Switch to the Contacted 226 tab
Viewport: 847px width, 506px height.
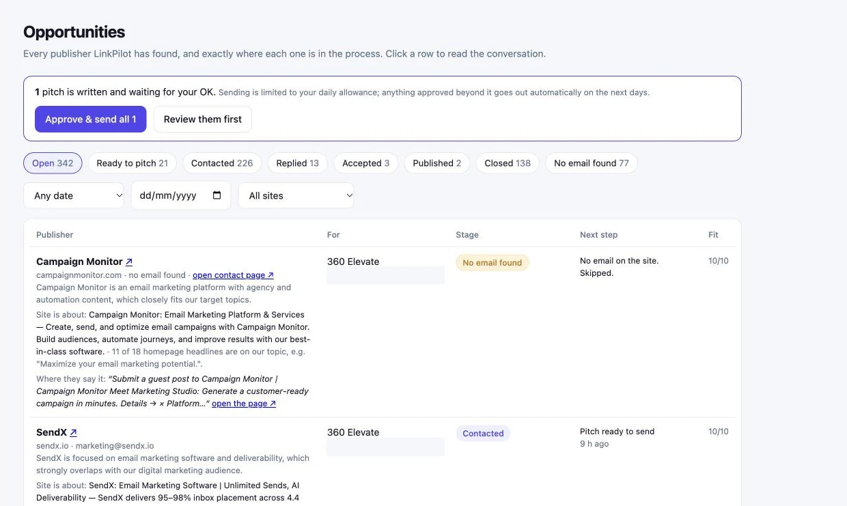(x=222, y=163)
